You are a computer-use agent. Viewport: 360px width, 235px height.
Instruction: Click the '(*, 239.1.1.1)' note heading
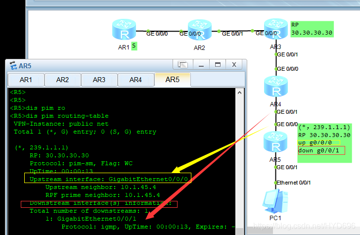324,127
